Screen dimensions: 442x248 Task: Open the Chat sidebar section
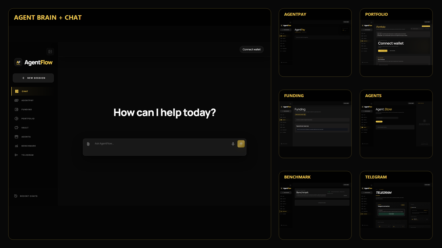(x=25, y=91)
